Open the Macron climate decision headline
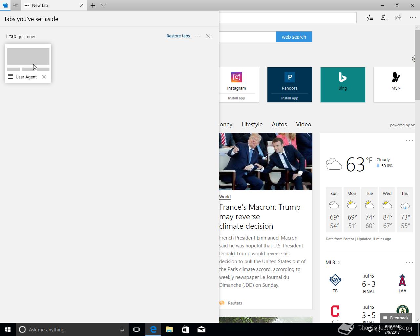This screenshot has height=336, width=420. point(260,217)
